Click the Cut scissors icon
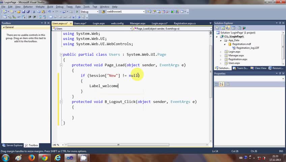Screen dimensions: 286x162 pyautogui.click(x=34, y=12)
